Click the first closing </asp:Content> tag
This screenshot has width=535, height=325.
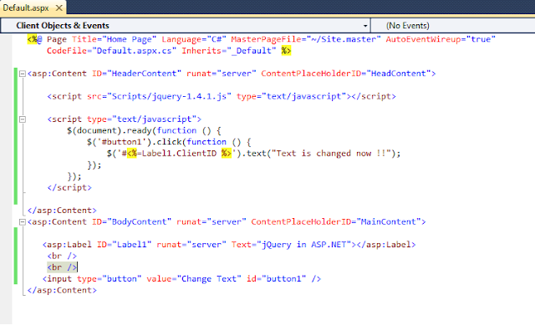click(62, 211)
